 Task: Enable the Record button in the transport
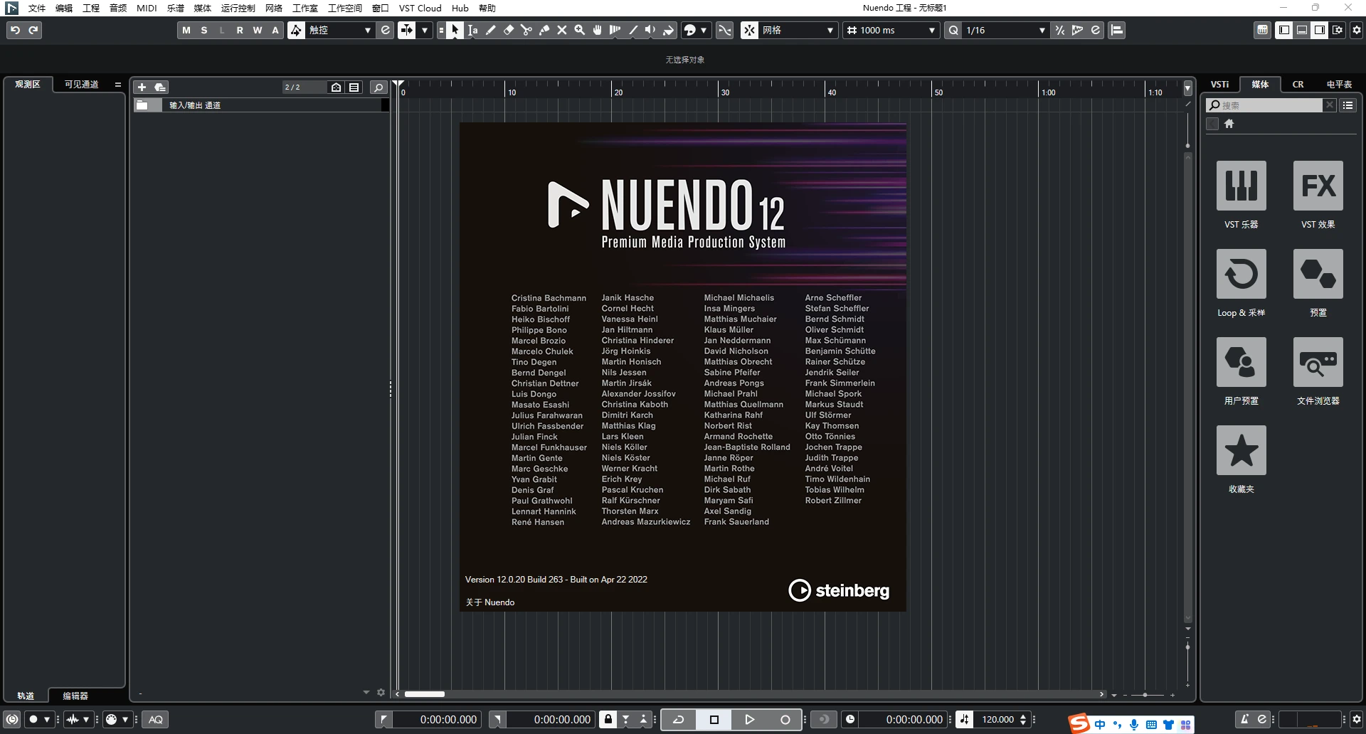pos(785,719)
